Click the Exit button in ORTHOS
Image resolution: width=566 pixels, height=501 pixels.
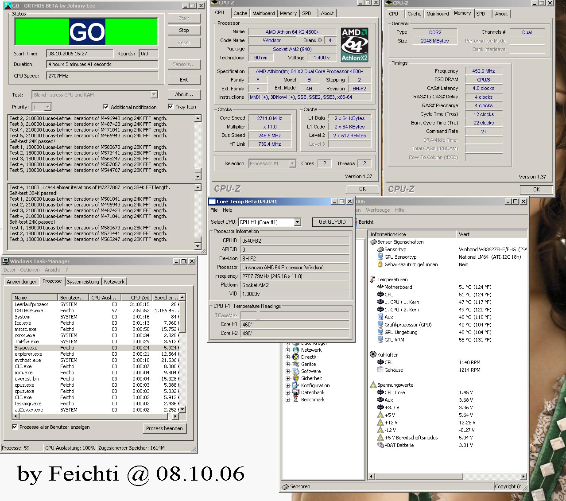[184, 80]
